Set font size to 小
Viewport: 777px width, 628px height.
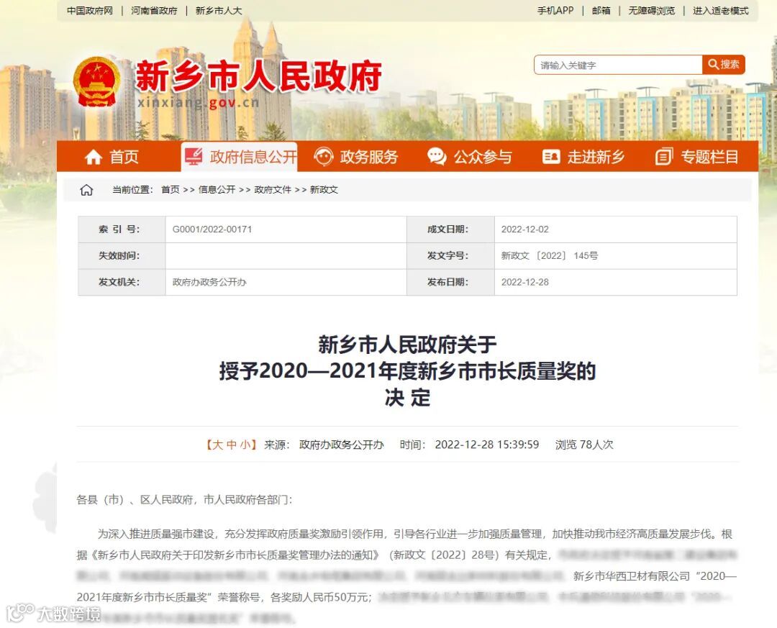tap(245, 445)
